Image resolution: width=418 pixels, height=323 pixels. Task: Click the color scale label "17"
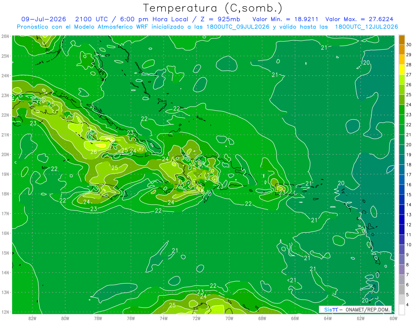(409, 175)
